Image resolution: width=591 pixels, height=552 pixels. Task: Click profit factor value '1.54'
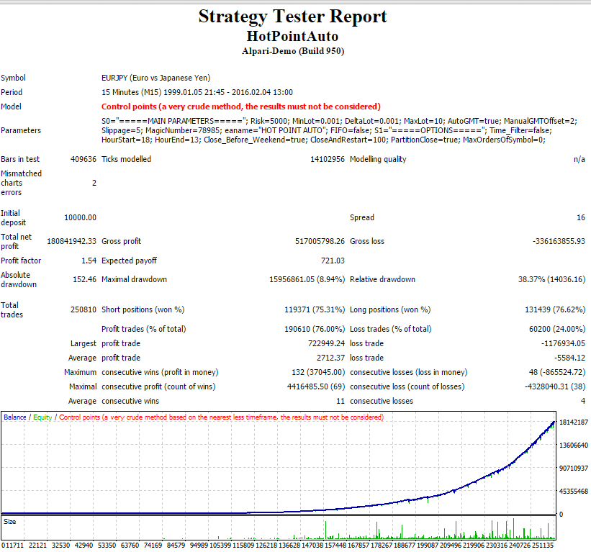click(89, 261)
